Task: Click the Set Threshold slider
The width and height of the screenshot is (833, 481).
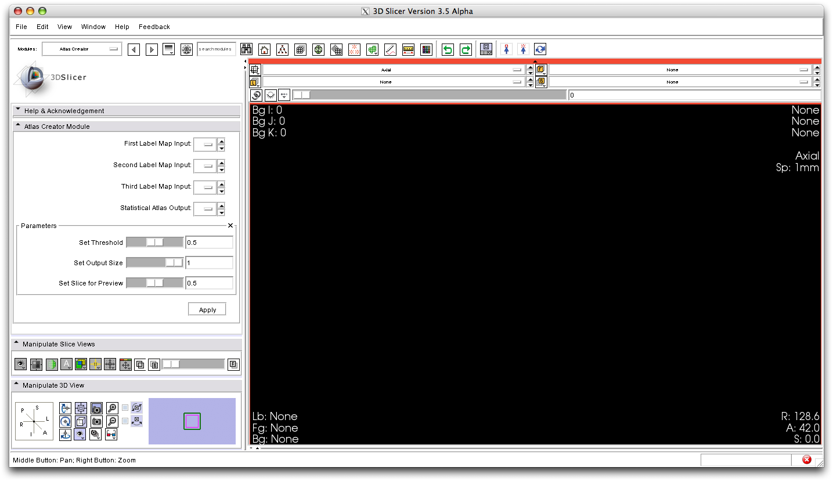Action: coord(154,243)
